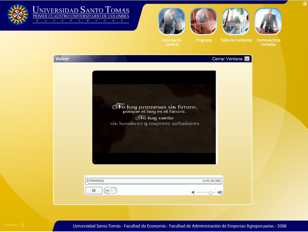This screenshot has width=308, height=232.
Task: Pause the streaming video
Action: (x=94, y=190)
